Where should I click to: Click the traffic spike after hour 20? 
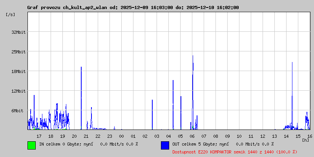pos(81,98)
